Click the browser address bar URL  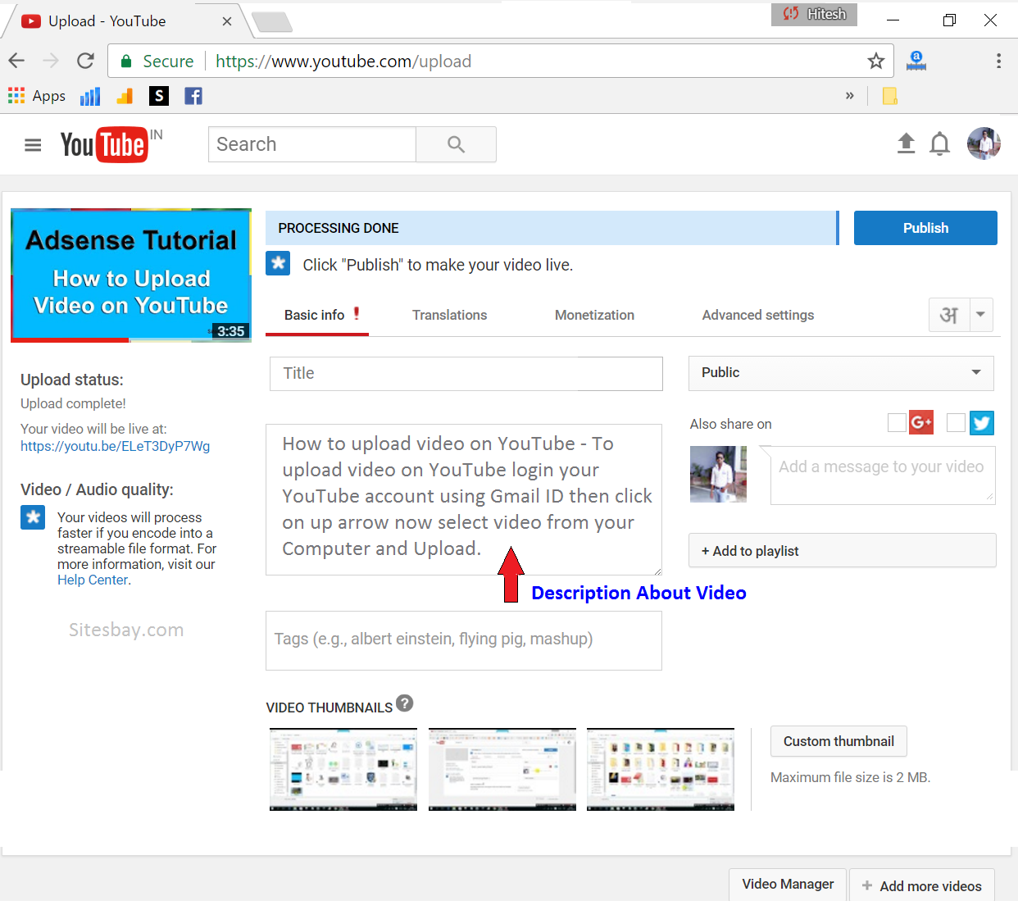[343, 61]
